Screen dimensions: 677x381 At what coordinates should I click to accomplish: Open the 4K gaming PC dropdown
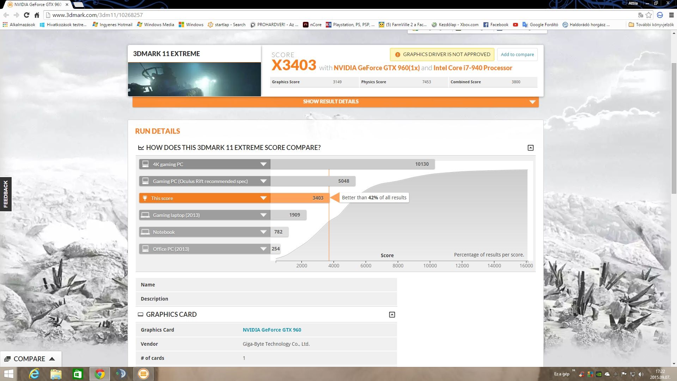263,164
